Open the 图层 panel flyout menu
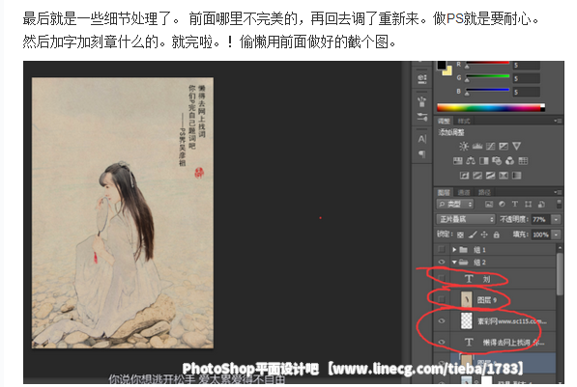577x387 pixels. tap(559, 192)
